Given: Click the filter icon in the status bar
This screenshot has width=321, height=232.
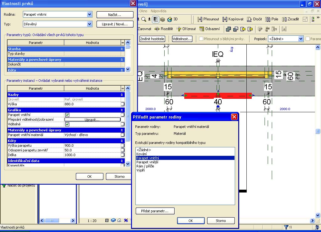Looking at the screenshot, I should [x=286, y=227].
